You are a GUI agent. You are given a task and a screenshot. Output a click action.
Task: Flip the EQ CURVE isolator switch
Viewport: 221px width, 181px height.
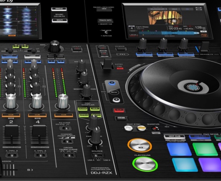(x=65, y=128)
